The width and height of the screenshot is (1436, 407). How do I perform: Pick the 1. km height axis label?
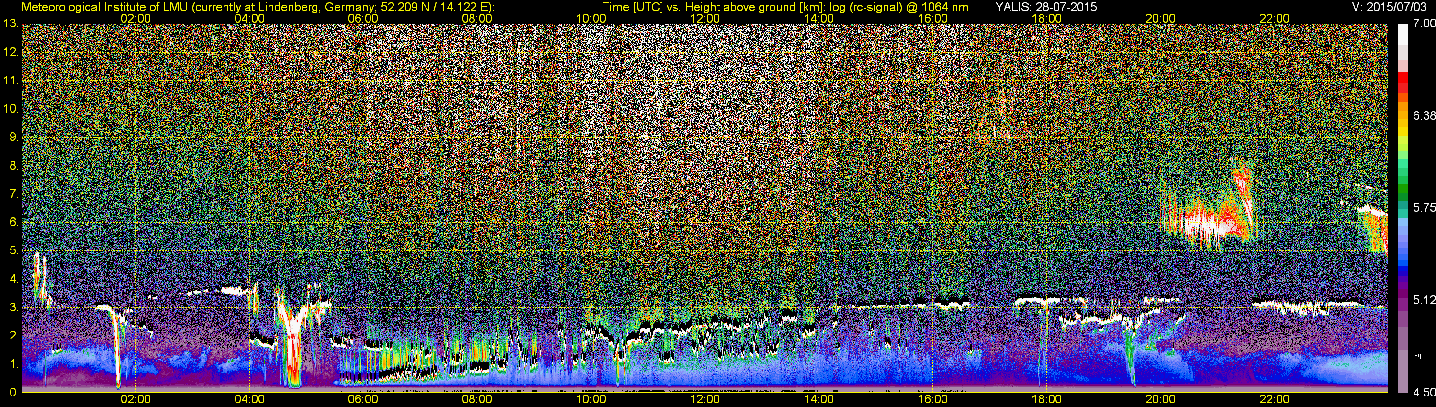click(14, 364)
